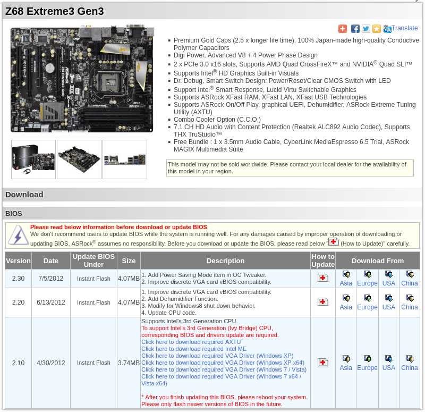Screen dimensions: 425x412
Task: Open VGA Driver (Windows XP x64) download link
Action: click(x=223, y=363)
